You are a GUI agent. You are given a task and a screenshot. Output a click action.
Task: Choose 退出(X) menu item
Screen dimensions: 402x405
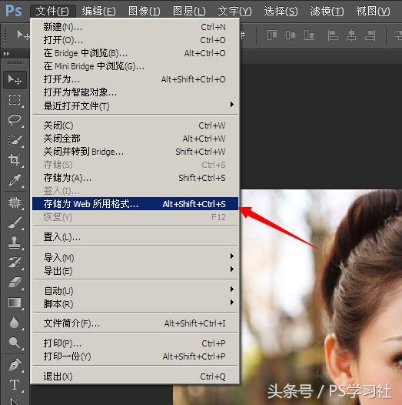135,377
